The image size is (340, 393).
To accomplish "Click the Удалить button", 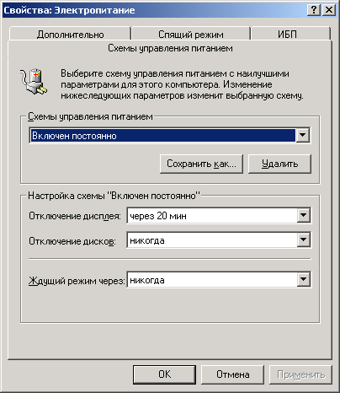I will point(279,164).
